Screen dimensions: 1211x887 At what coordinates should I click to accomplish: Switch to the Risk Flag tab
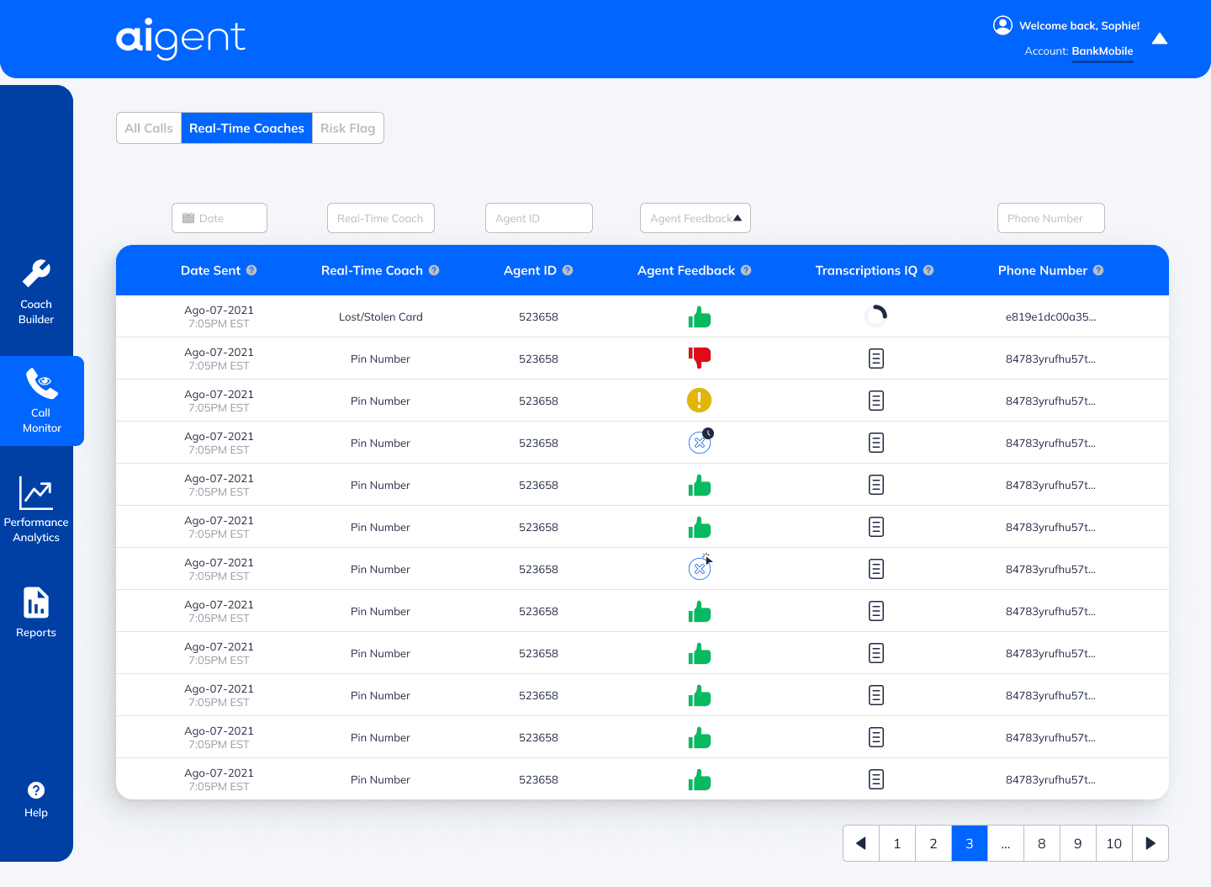[348, 128]
